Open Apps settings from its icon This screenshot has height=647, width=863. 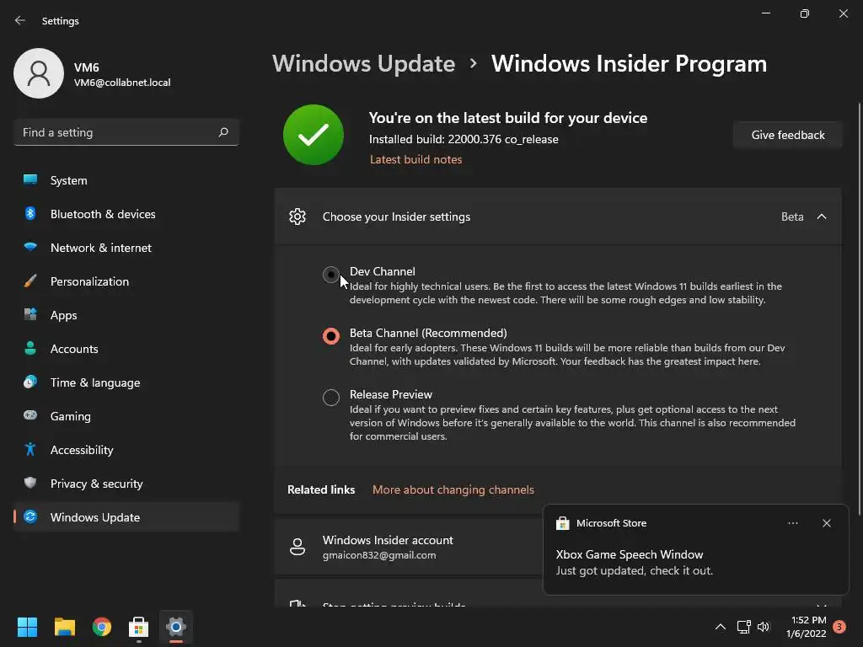[30, 315]
